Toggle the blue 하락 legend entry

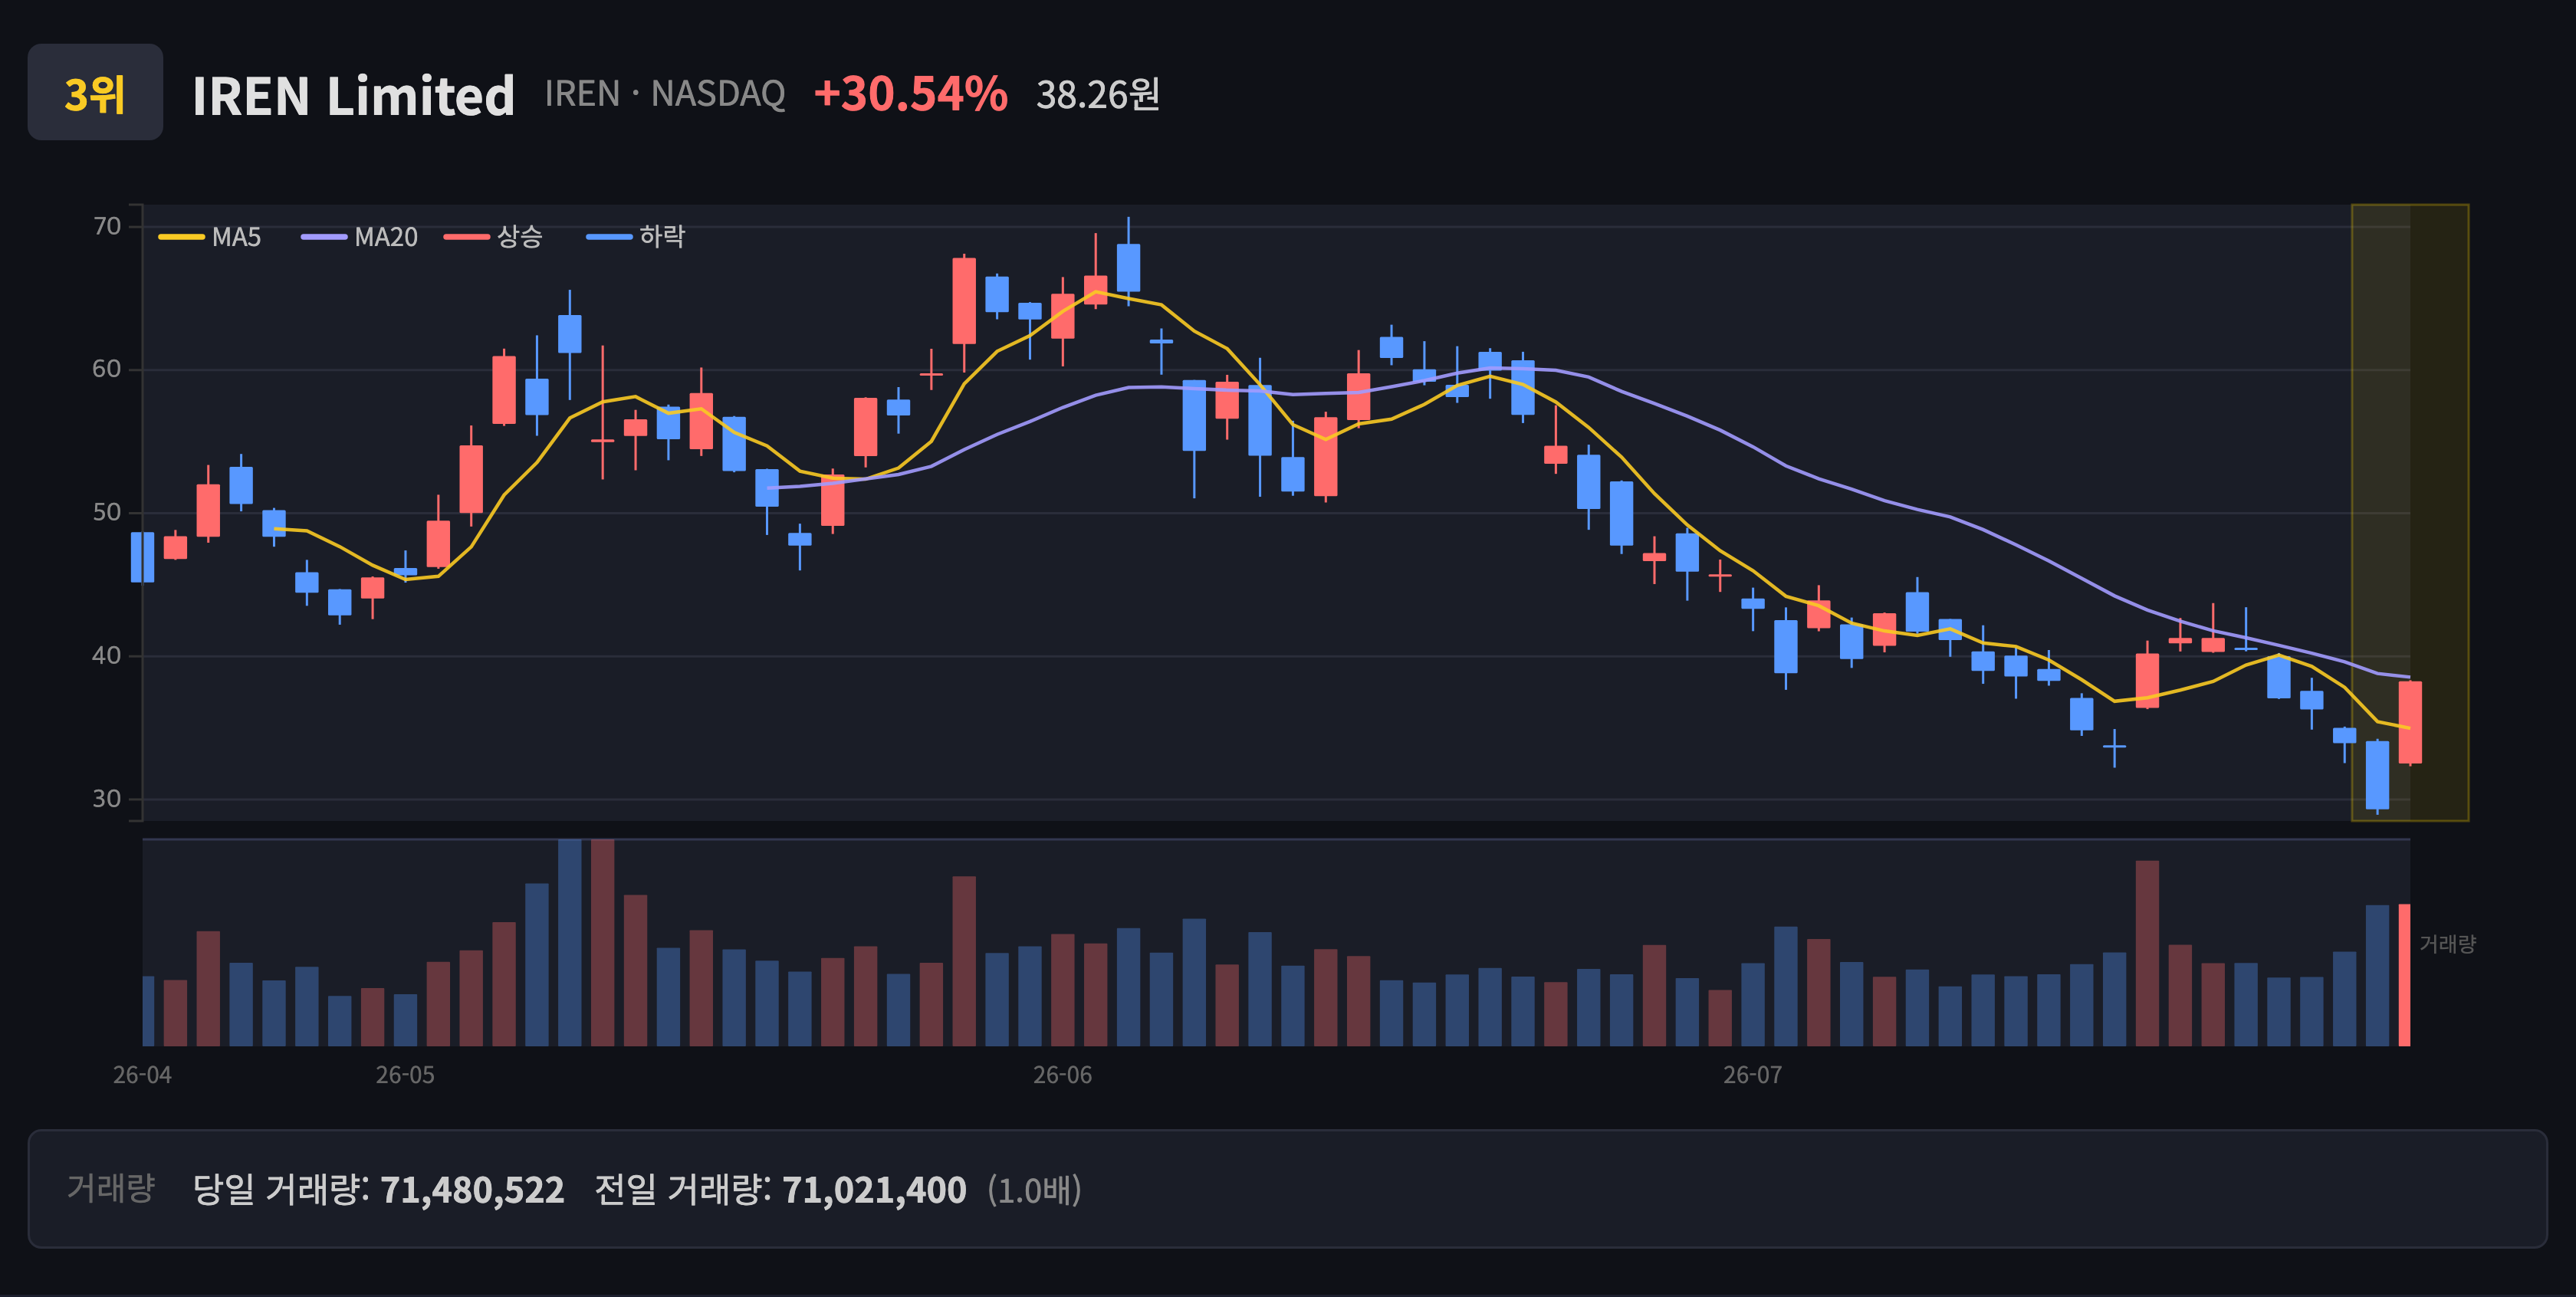[636, 237]
